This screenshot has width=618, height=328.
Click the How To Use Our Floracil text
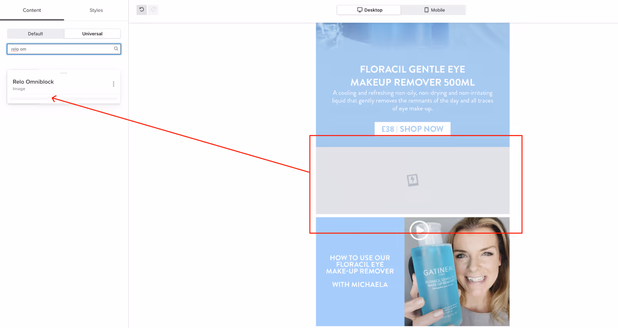click(x=360, y=264)
